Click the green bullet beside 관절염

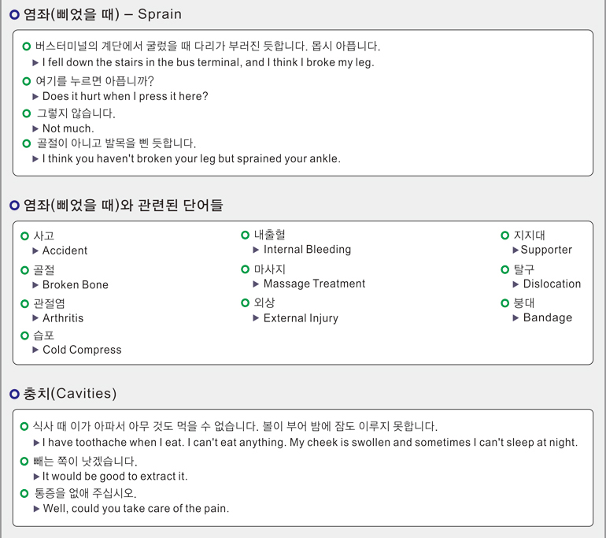click(x=24, y=303)
